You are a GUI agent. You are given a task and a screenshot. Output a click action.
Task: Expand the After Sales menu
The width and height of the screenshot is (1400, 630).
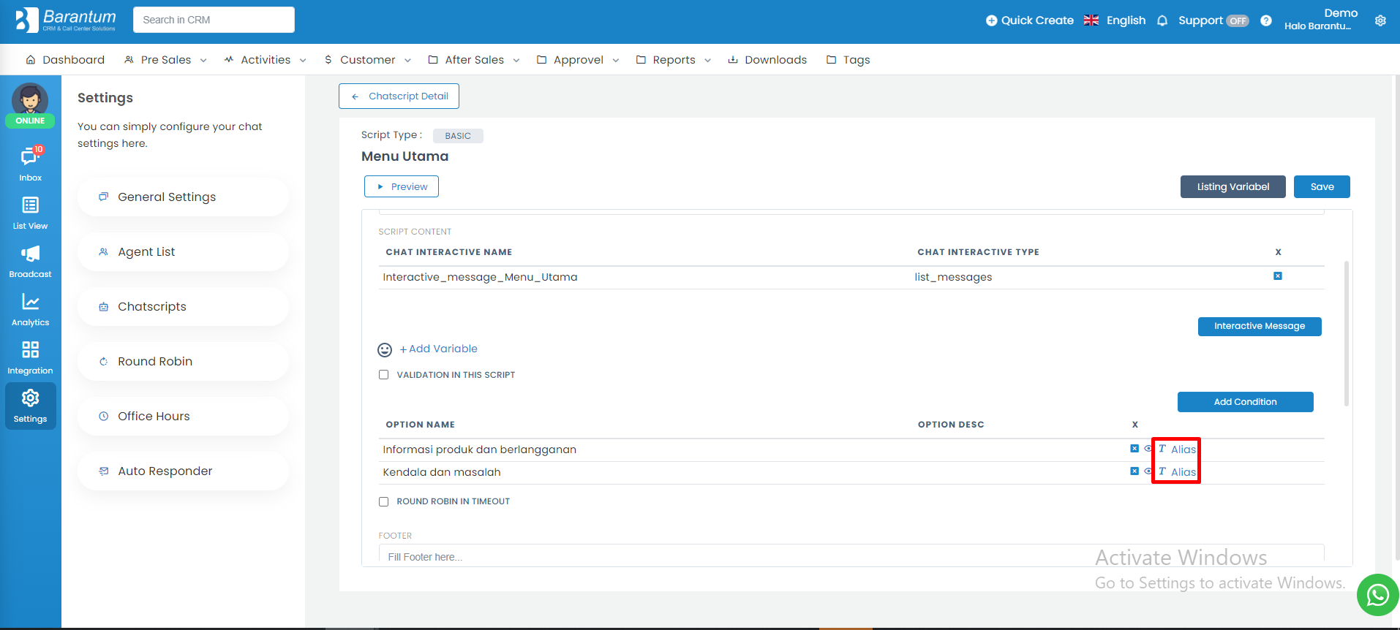[x=474, y=60]
